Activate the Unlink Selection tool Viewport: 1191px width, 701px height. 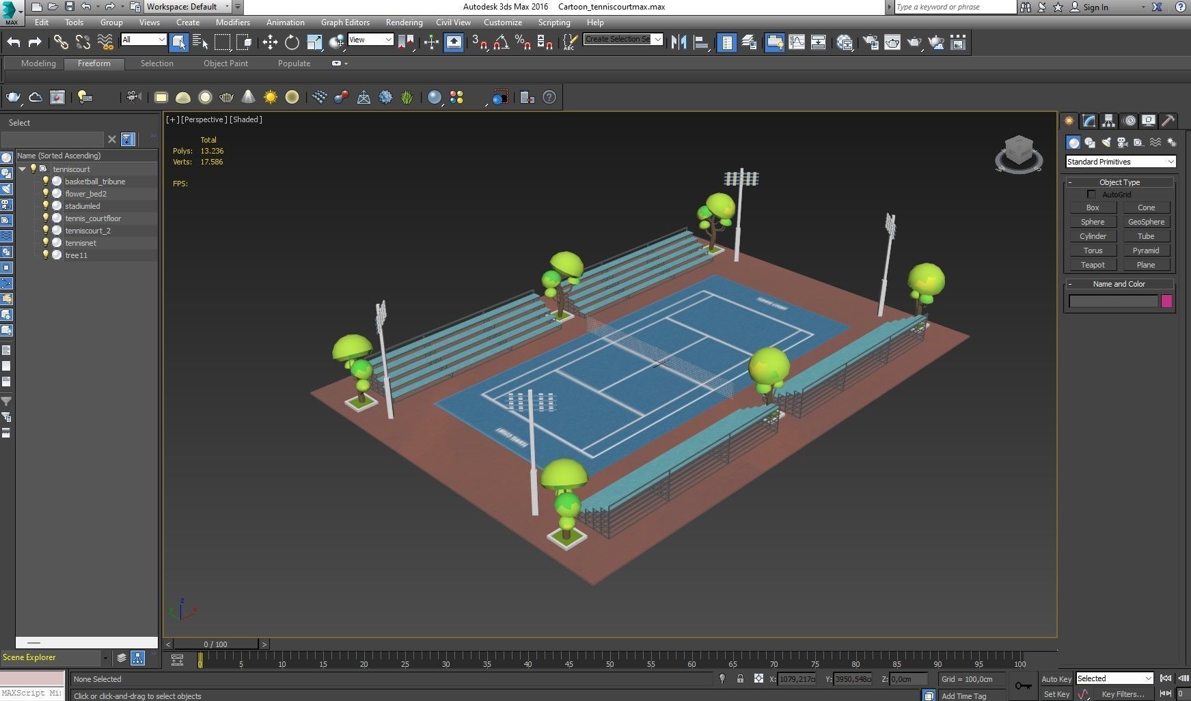click(83, 42)
